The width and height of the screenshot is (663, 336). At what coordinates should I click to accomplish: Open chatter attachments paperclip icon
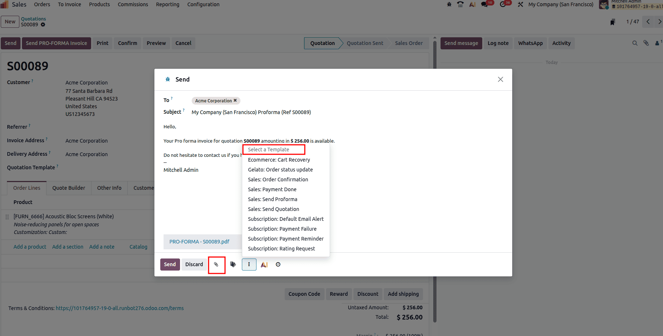pos(646,43)
